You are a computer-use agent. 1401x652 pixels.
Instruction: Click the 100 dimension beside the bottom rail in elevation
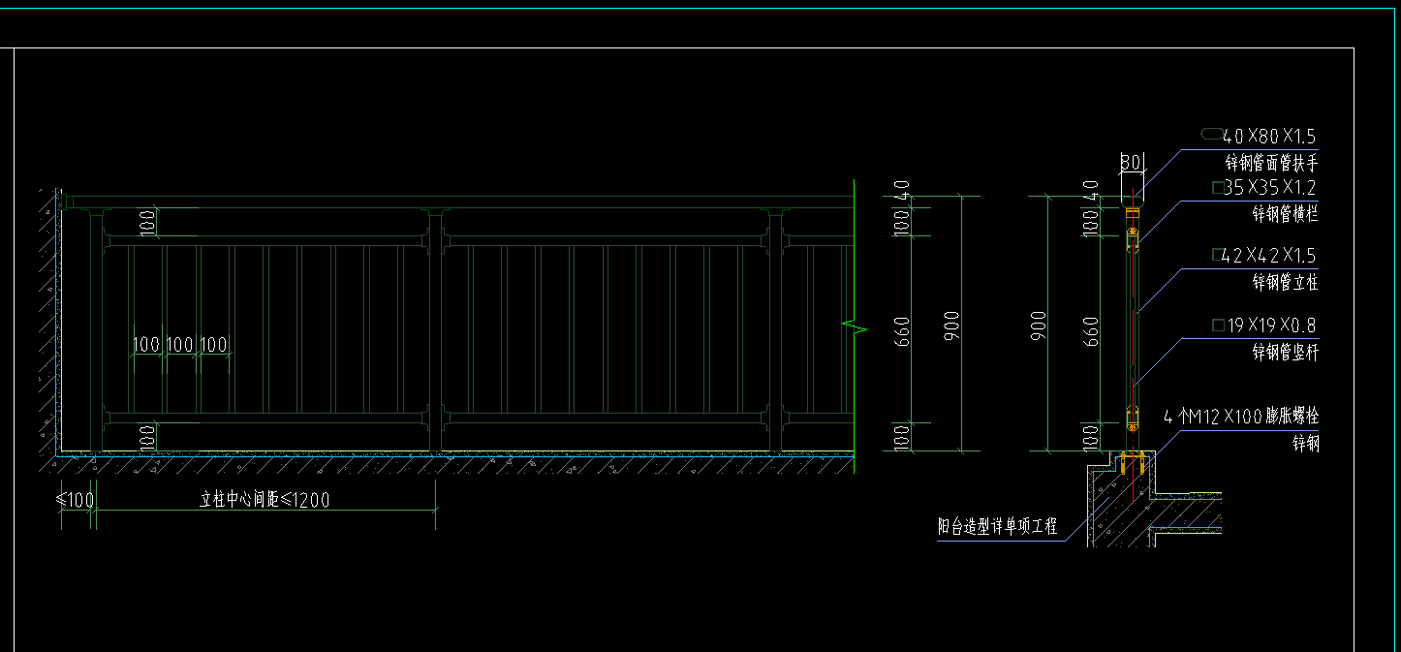coord(147,437)
